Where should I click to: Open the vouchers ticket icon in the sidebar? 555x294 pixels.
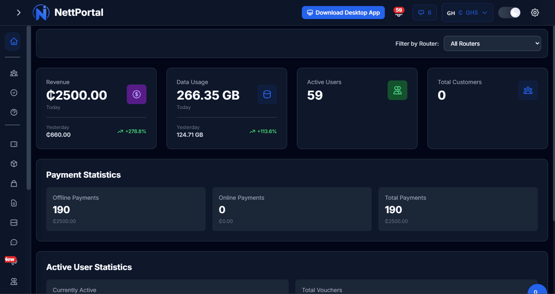[13, 144]
